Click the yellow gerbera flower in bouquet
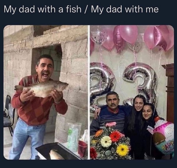The width and height of the screenshot is (177, 168). coord(122,150)
